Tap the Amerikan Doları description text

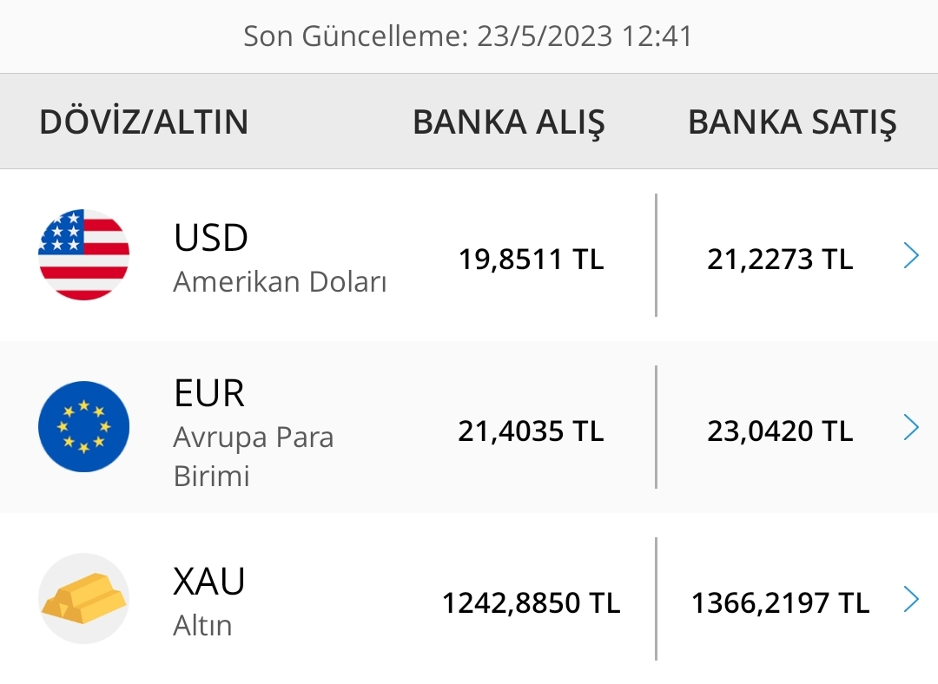280,281
